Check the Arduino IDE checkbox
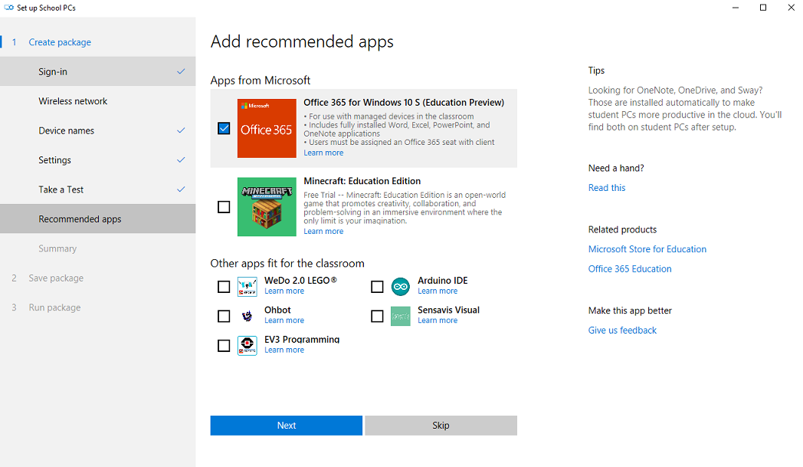Image resolution: width=803 pixels, height=467 pixels. [377, 287]
